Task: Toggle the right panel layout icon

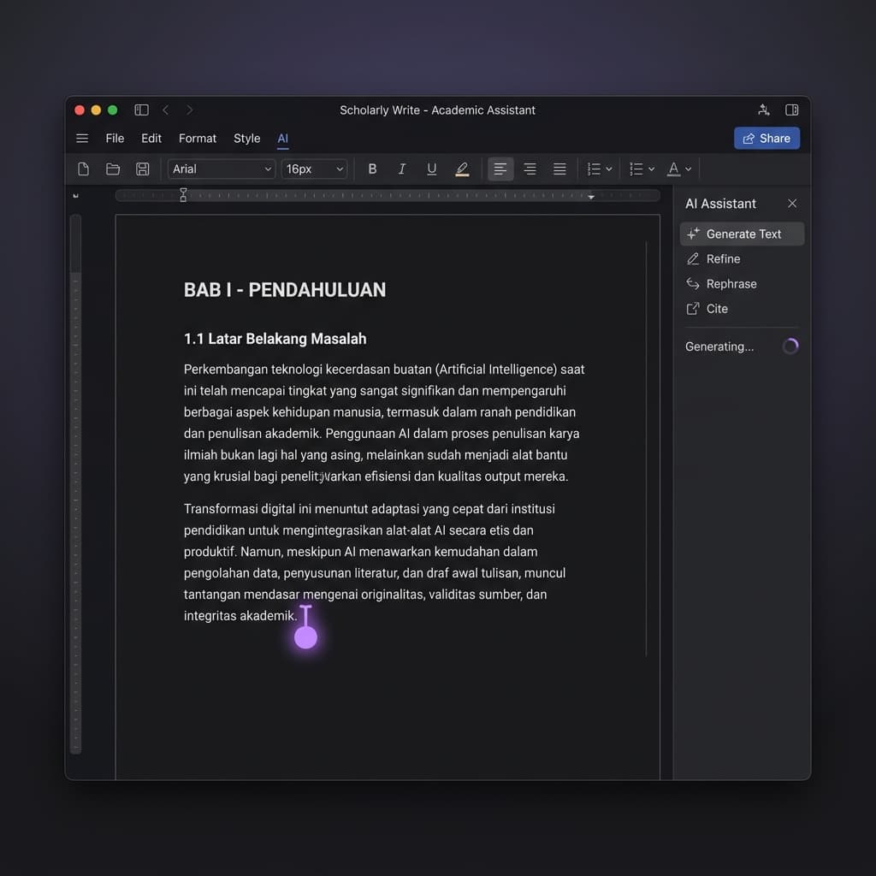Action: pyautogui.click(x=791, y=110)
